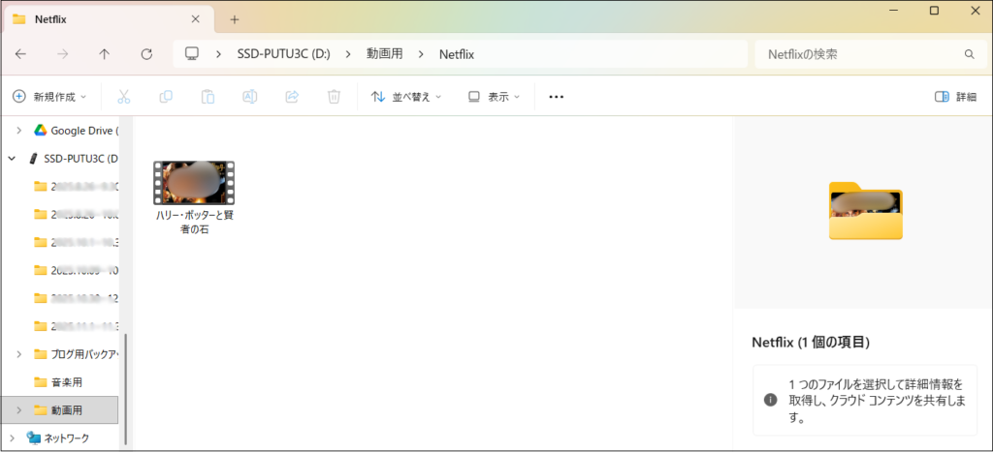Open the three-dot See more menu

tap(556, 97)
